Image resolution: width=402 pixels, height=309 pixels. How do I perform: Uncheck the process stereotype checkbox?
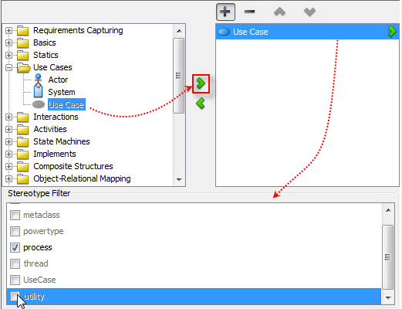tap(15, 247)
